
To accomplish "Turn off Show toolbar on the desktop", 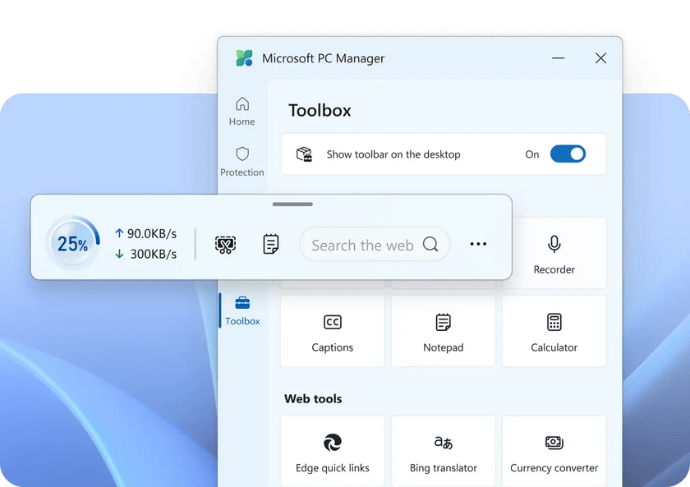I will [568, 154].
